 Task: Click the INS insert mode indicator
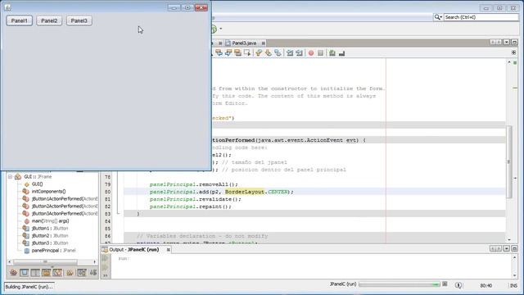click(x=513, y=285)
